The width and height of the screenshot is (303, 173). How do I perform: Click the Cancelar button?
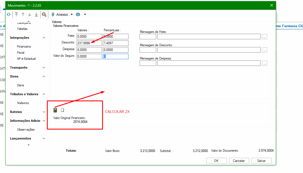pyautogui.click(x=239, y=161)
